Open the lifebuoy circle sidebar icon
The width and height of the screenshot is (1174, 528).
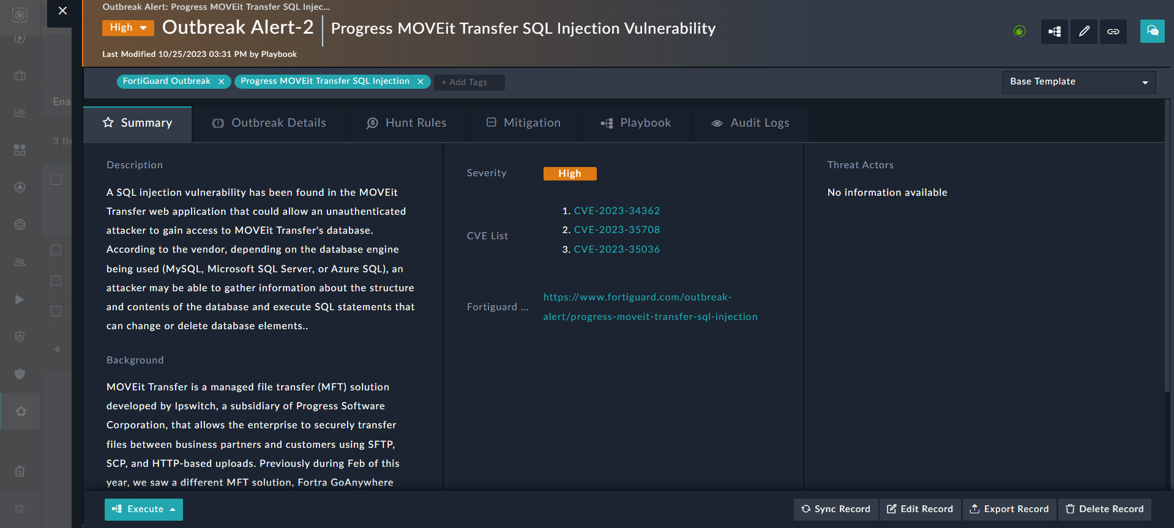[20, 225]
